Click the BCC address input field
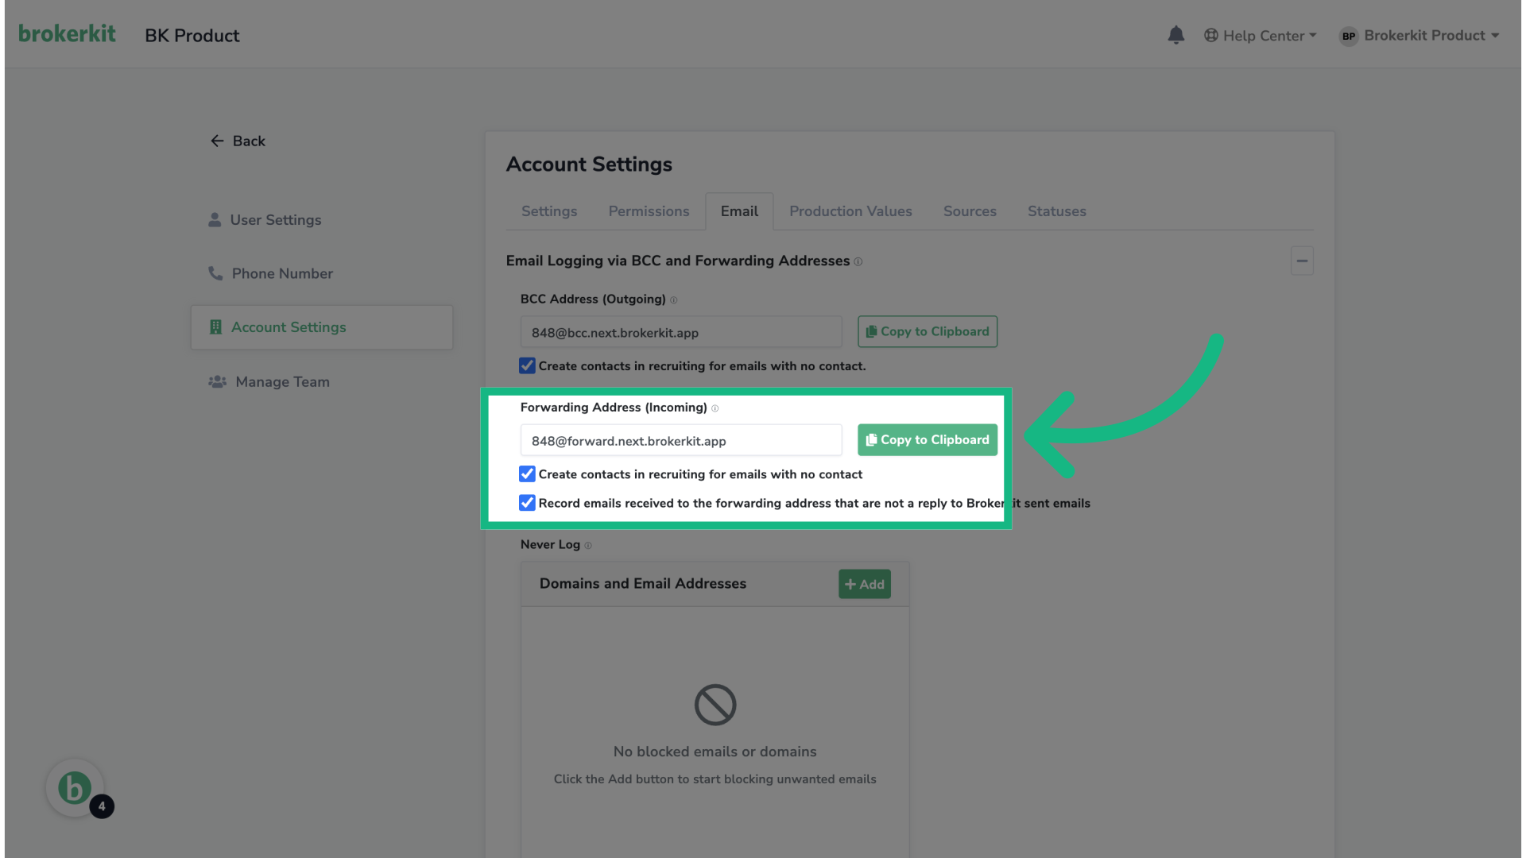This screenshot has width=1526, height=858. (x=681, y=332)
